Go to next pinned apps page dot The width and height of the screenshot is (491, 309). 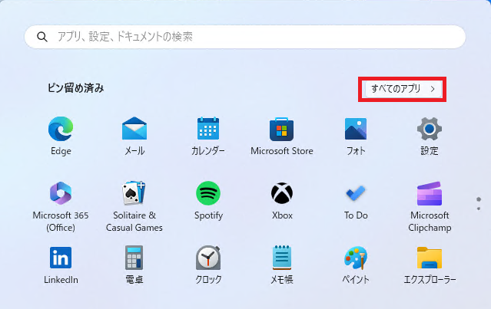pyautogui.click(x=479, y=209)
